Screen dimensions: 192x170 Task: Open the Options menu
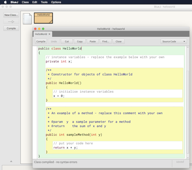pos(56,2)
